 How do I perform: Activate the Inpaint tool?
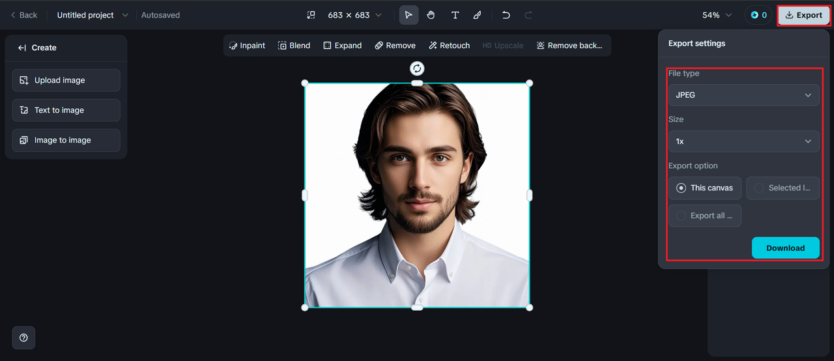(247, 46)
